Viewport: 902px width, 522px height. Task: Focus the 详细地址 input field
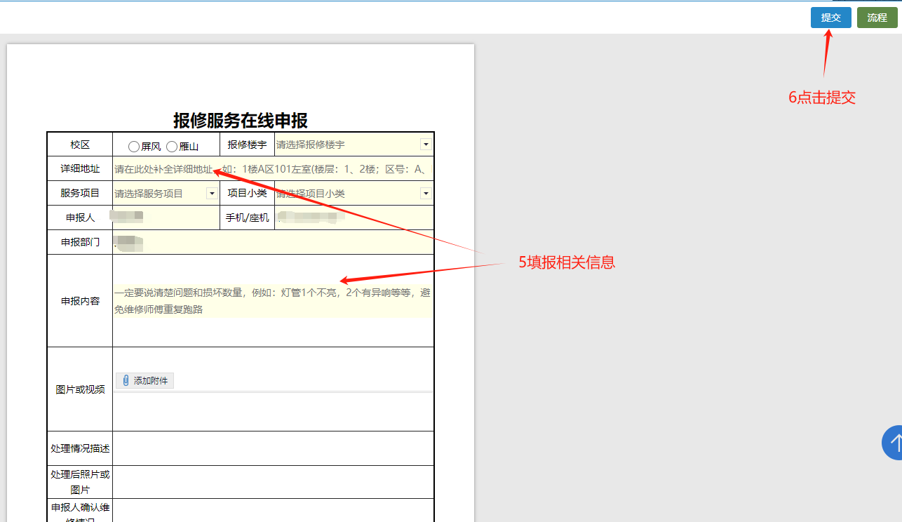point(273,169)
